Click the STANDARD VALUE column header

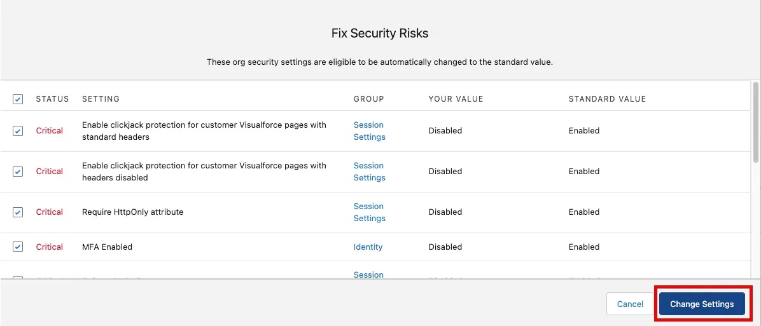(607, 99)
